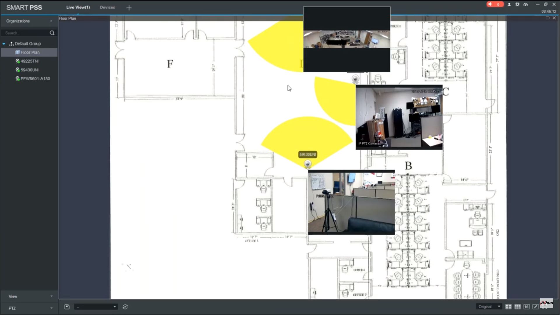Collapse the Default Group tree node

pyautogui.click(x=4, y=44)
